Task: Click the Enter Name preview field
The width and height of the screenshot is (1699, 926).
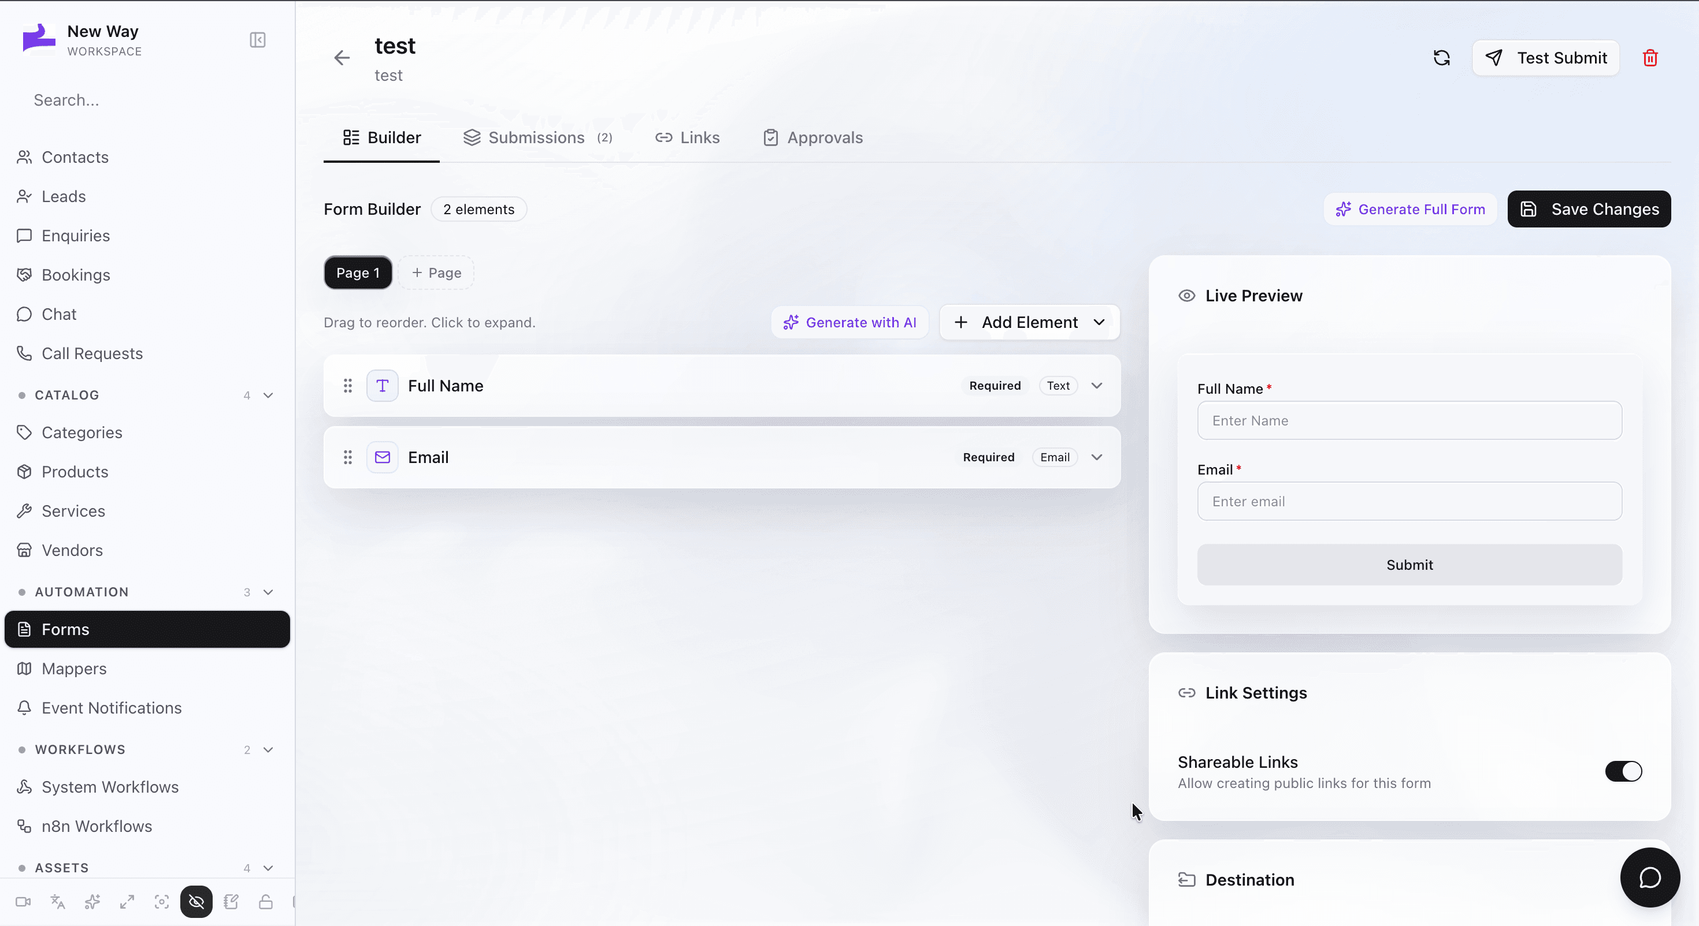Action: point(1409,420)
